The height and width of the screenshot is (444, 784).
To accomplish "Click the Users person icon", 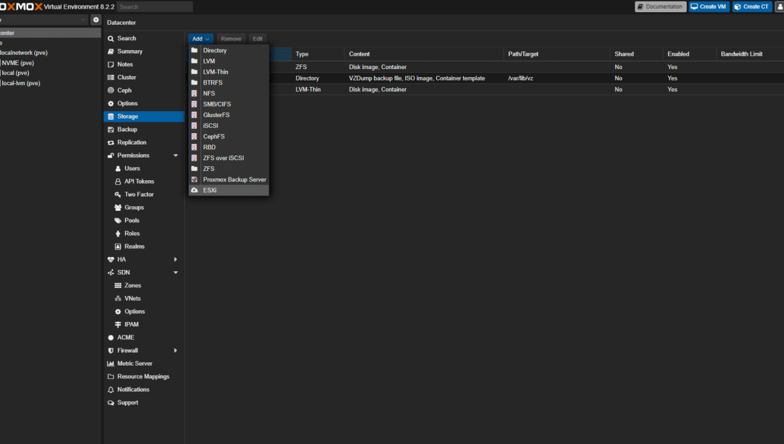I will pyautogui.click(x=118, y=168).
